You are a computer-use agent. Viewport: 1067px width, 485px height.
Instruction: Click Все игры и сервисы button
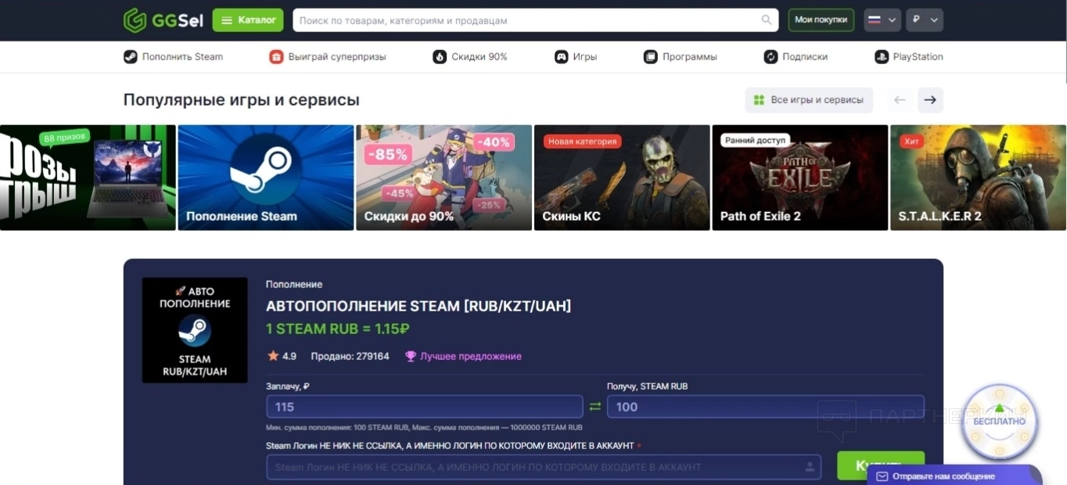(x=809, y=100)
